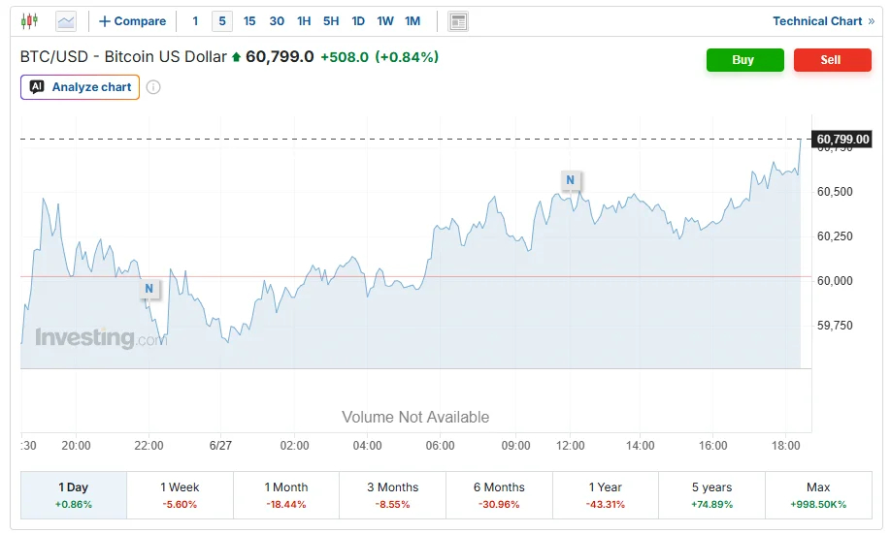Click the Volume Not Available message
This screenshot has width=891, height=533.
click(x=415, y=418)
